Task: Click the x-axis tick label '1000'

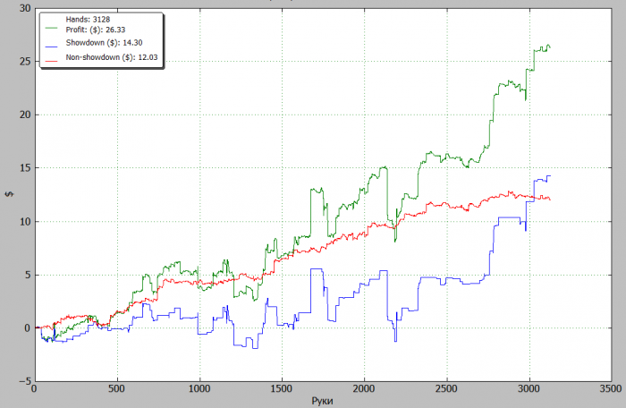Action: coord(199,389)
